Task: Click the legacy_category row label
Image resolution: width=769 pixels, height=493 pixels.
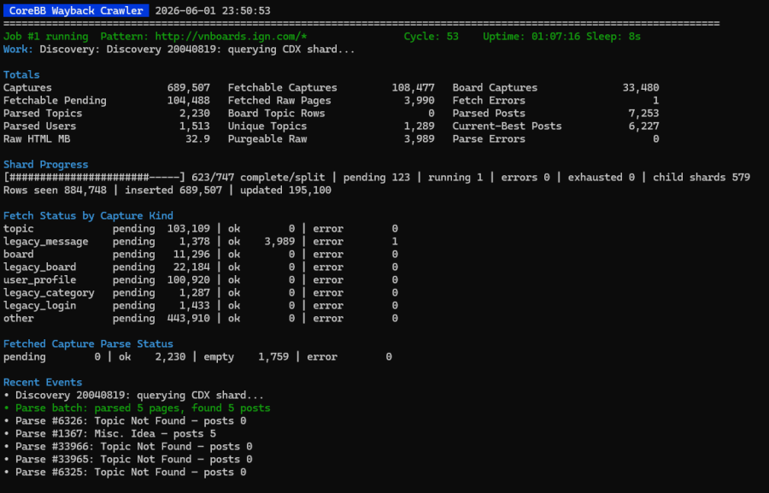Action: pyautogui.click(x=49, y=292)
